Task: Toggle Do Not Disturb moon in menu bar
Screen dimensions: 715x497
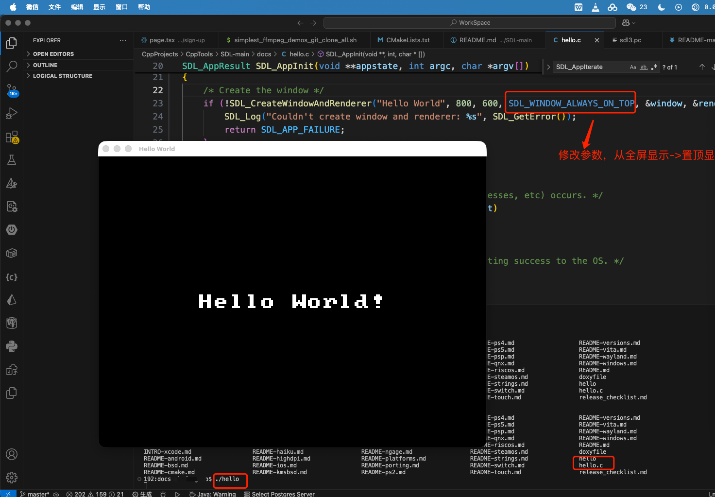Action: [x=661, y=7]
